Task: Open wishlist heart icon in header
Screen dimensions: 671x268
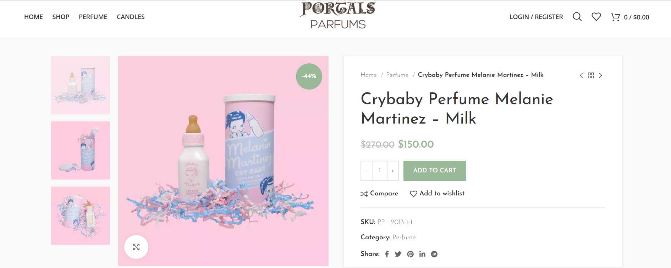Action: pos(596,17)
